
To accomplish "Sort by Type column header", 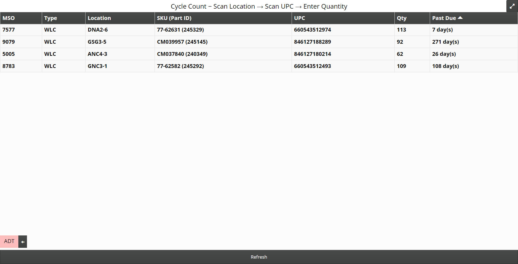I will click(x=64, y=18).
